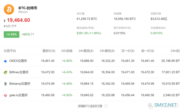This screenshot has width=180, height=110.
Task: Click gate.io 24h high 19,845.02
Action: [x=87, y=95]
